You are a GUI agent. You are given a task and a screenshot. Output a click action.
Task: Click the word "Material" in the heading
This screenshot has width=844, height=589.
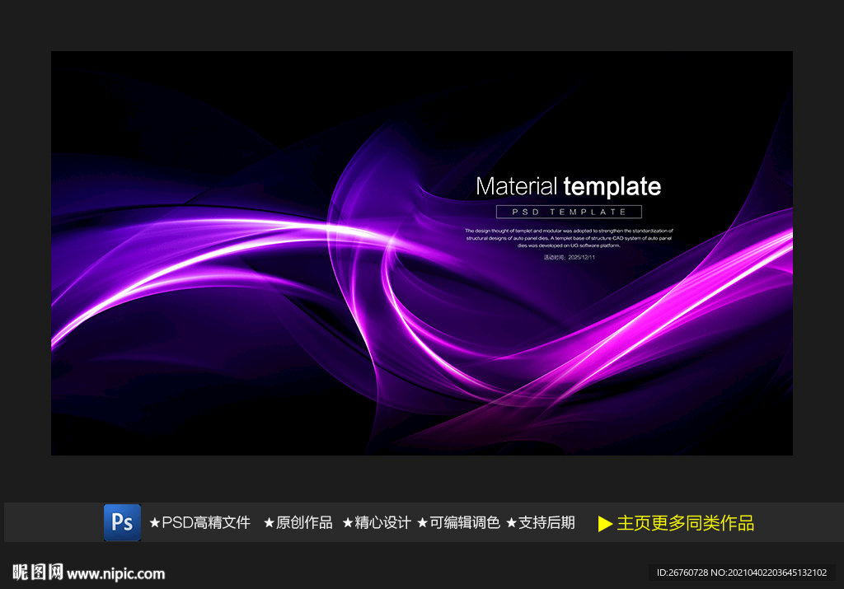pyautogui.click(x=517, y=186)
